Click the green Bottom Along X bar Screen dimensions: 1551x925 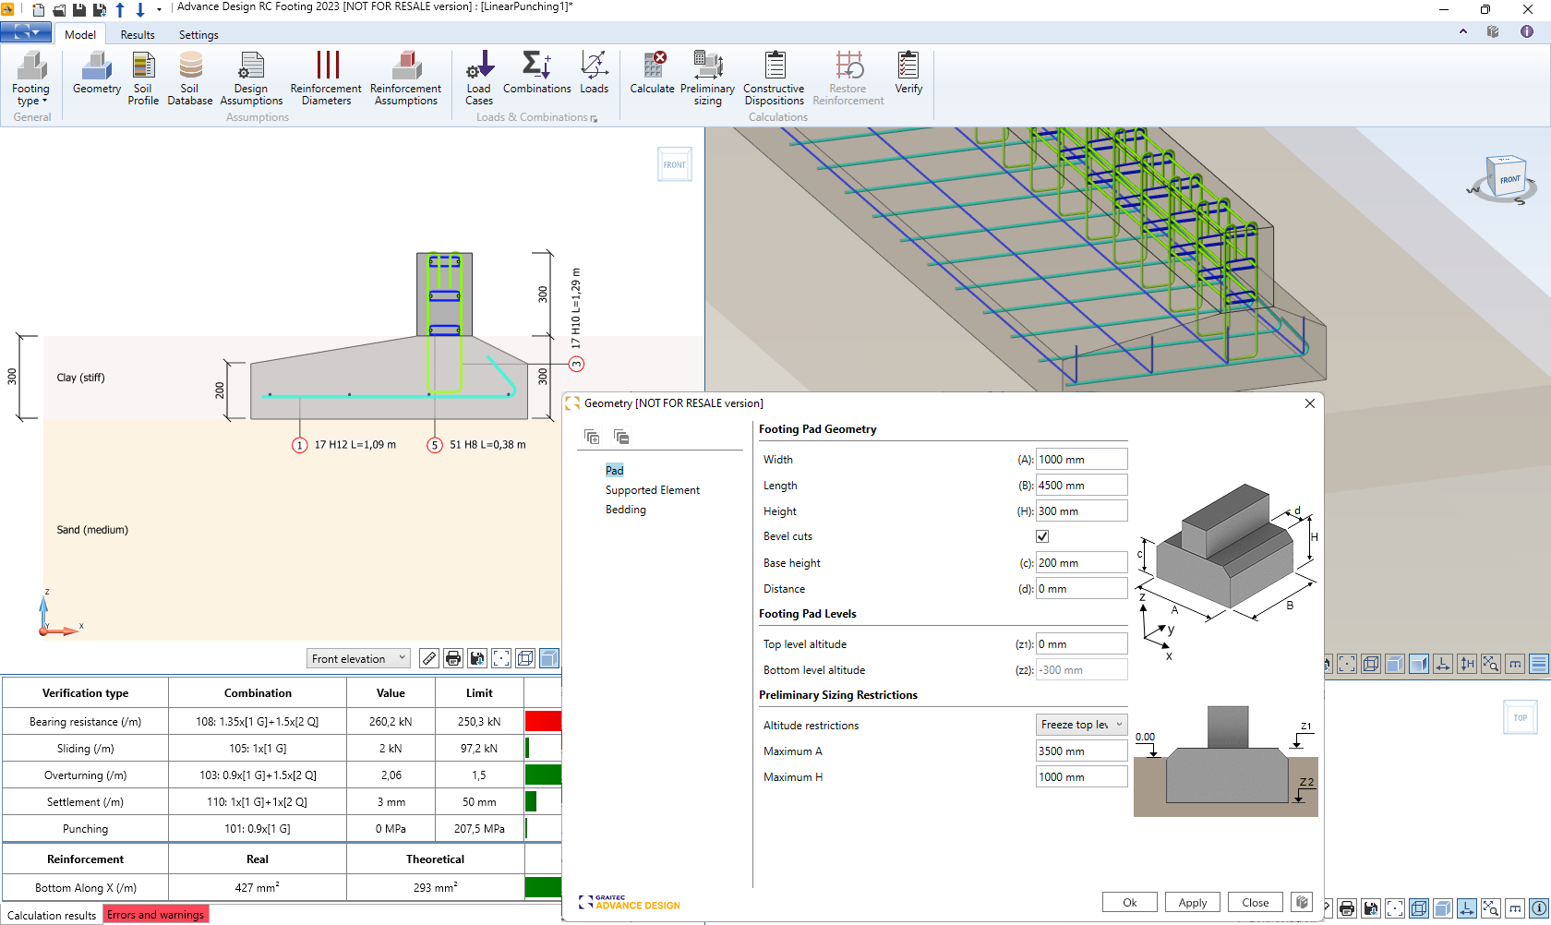[544, 887]
